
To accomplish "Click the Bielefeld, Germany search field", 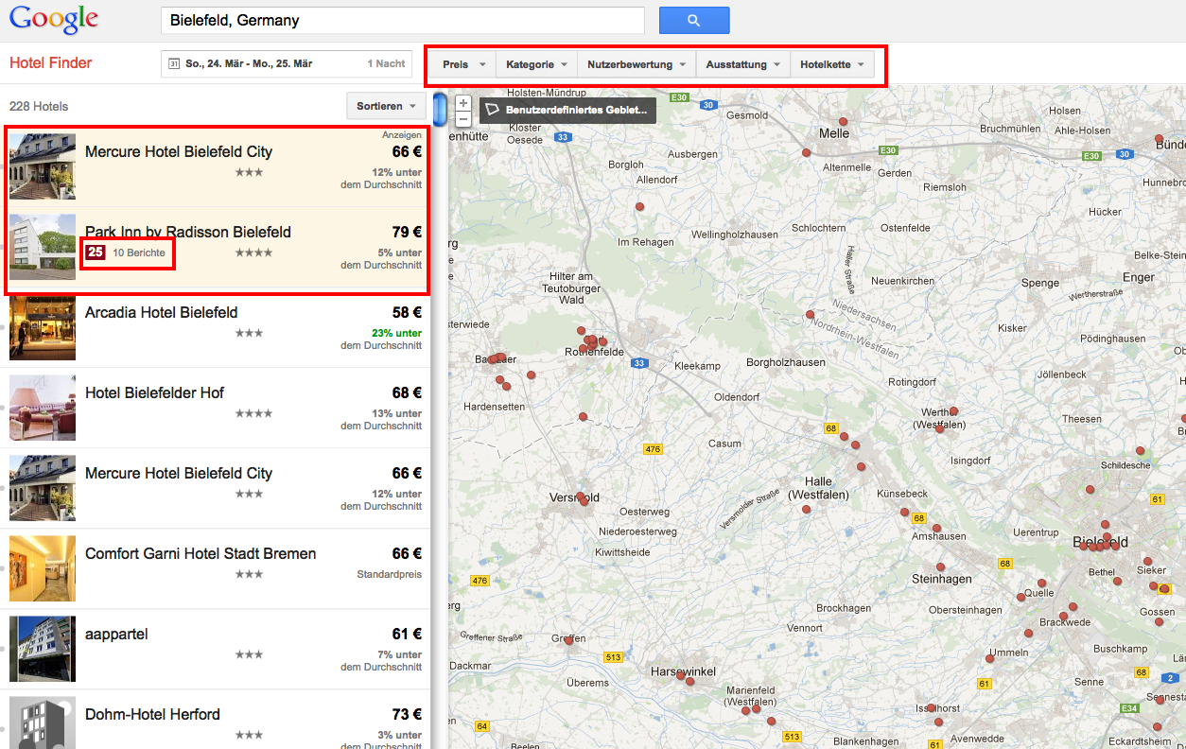I will coord(403,20).
